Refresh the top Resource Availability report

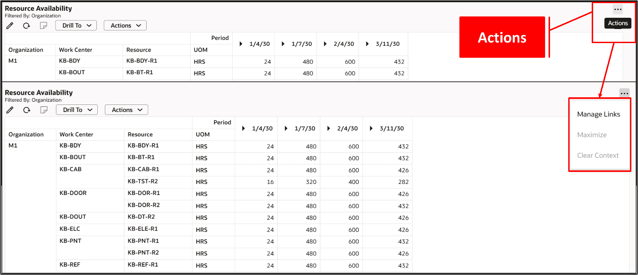26,25
